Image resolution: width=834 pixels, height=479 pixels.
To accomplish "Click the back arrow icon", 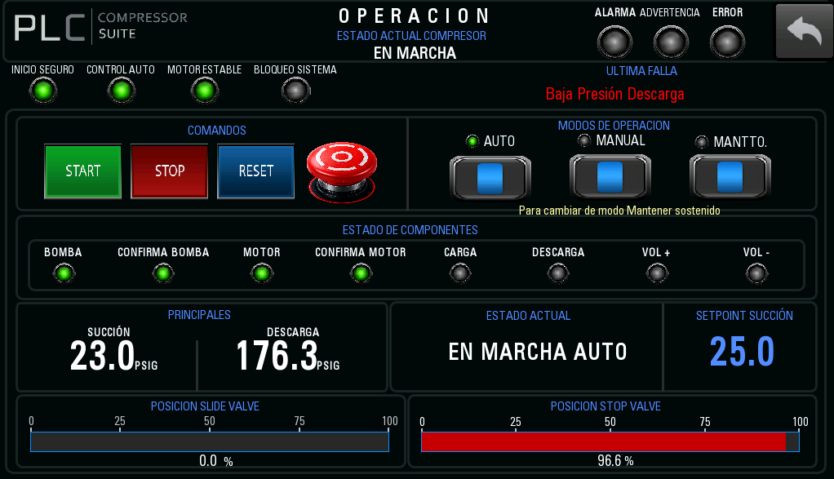I will [805, 31].
